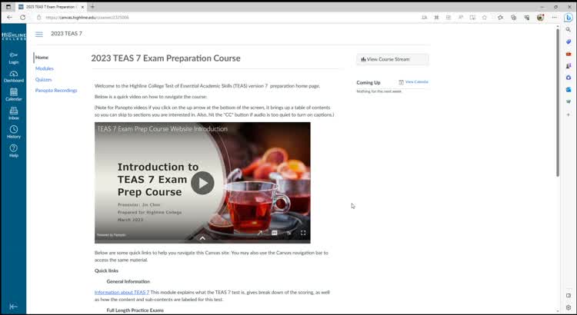The height and width of the screenshot is (315, 577).
Task: Click the page vertical scrollbar thumb
Action: click(x=558, y=102)
